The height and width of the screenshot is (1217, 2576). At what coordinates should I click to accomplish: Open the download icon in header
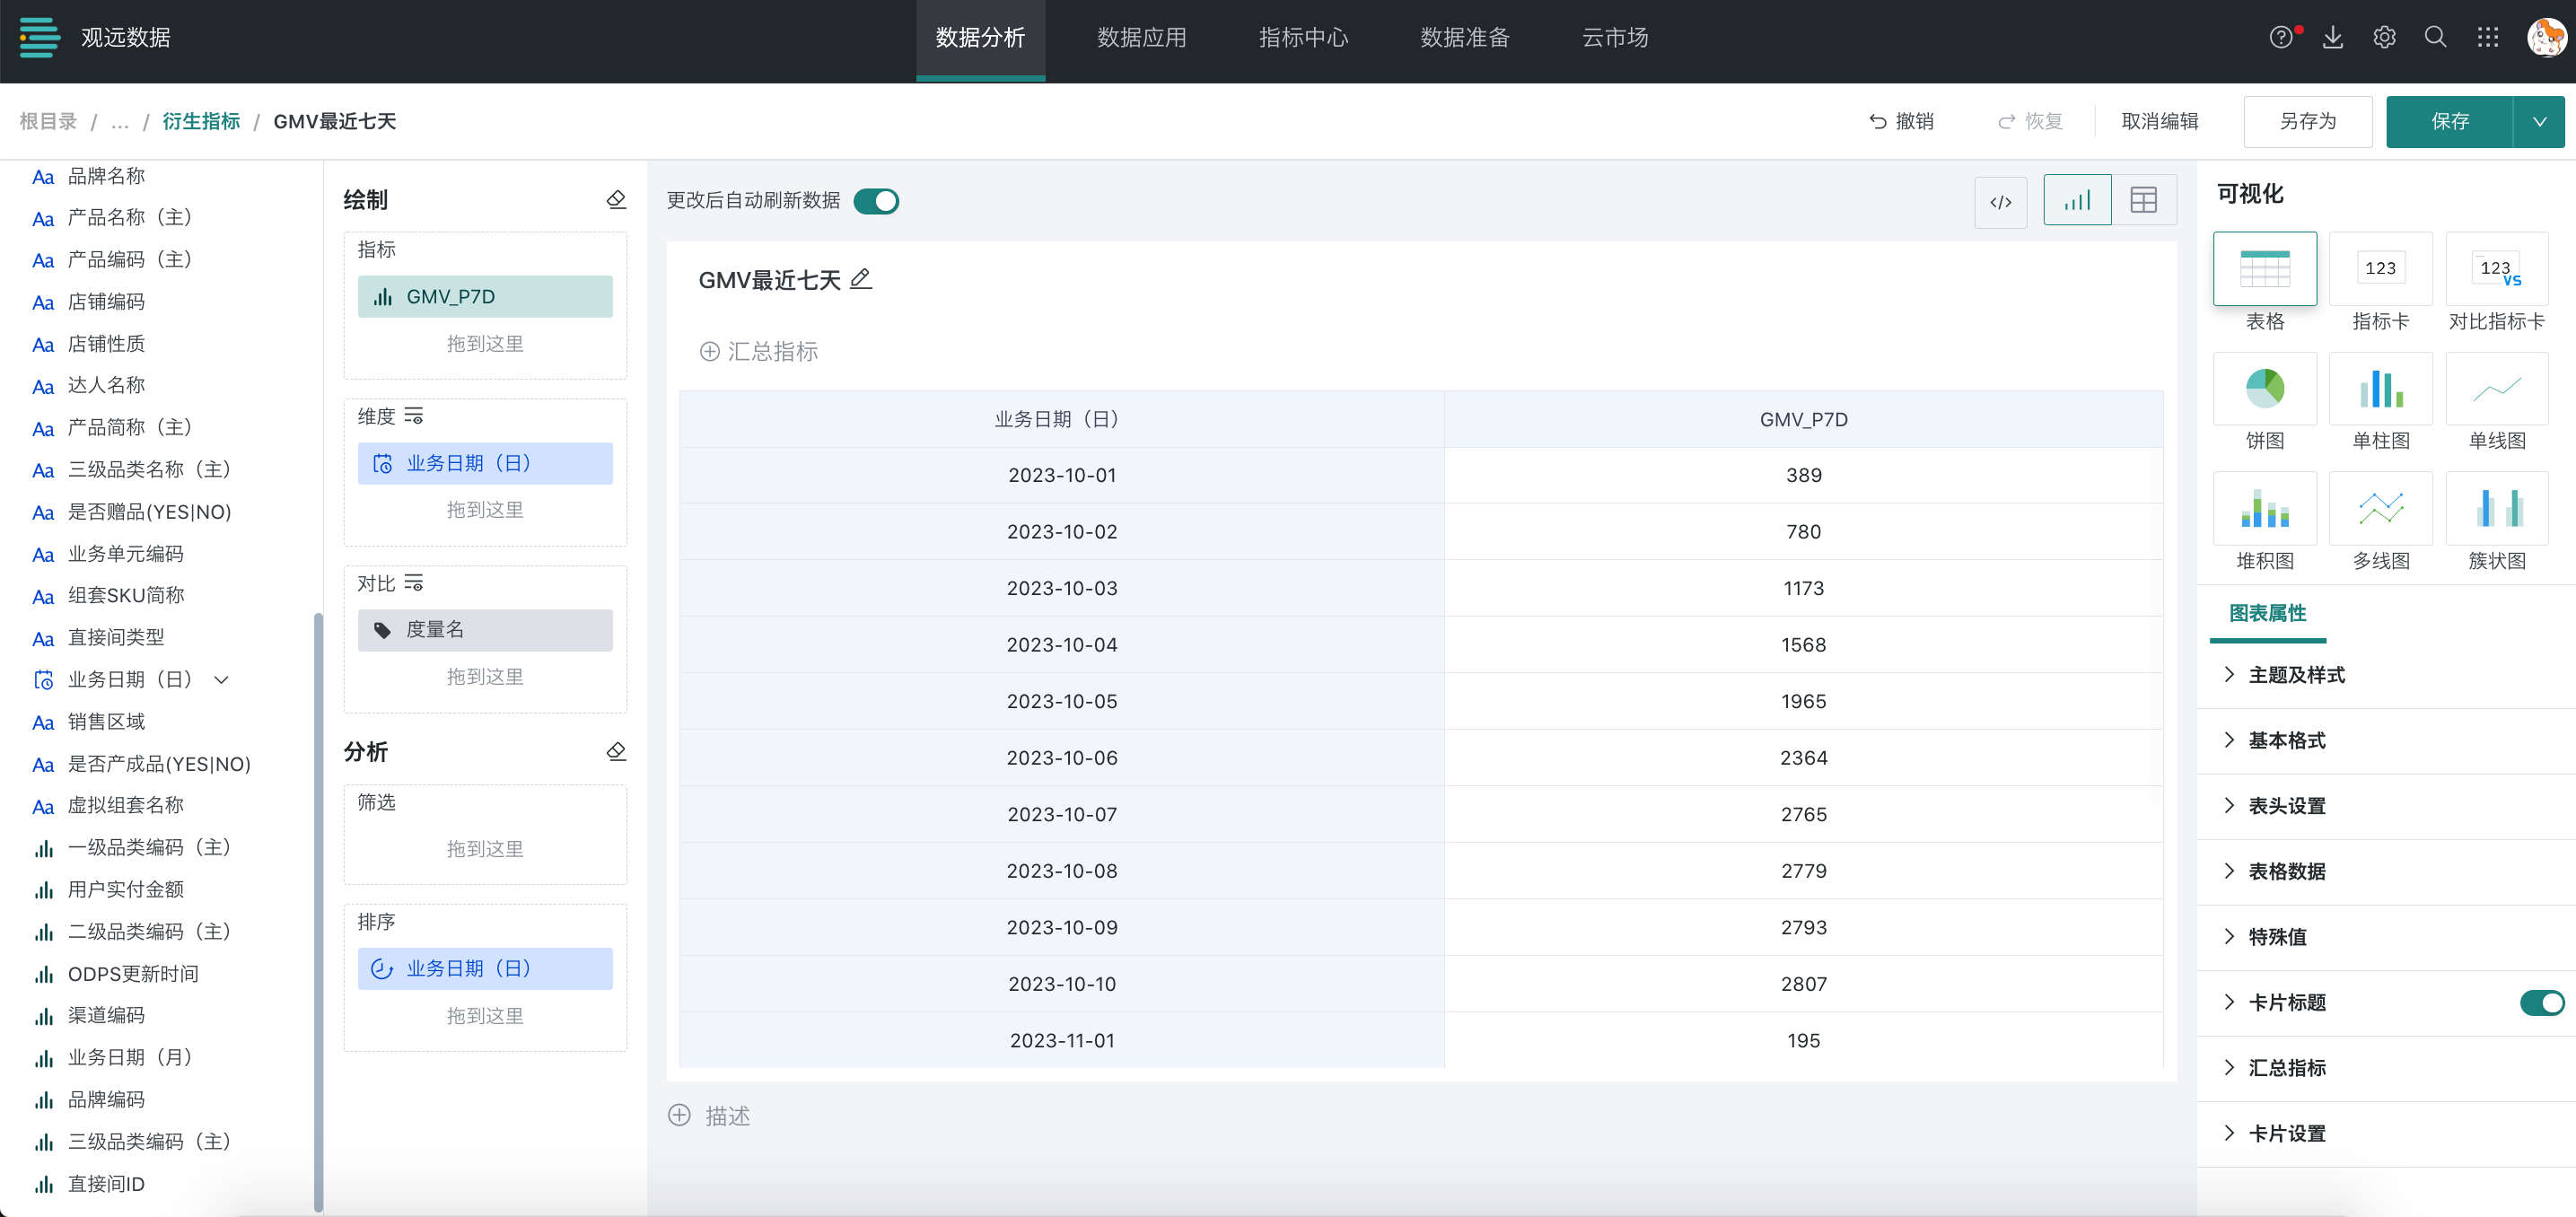click(x=2332, y=37)
